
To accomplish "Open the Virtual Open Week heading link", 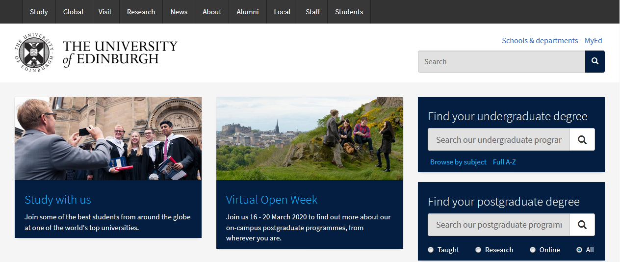I will (x=272, y=200).
